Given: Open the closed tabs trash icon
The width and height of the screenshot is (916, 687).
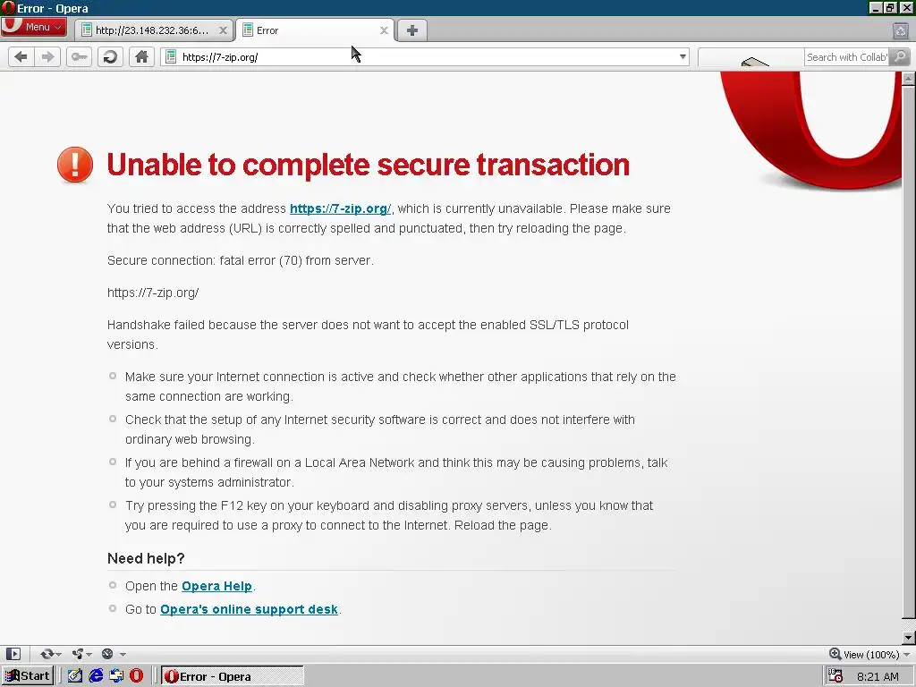Looking at the screenshot, I should (x=901, y=30).
